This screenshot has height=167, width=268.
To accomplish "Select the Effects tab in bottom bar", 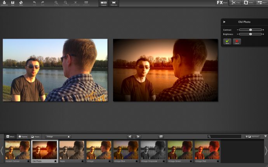I will (x=10, y=136).
